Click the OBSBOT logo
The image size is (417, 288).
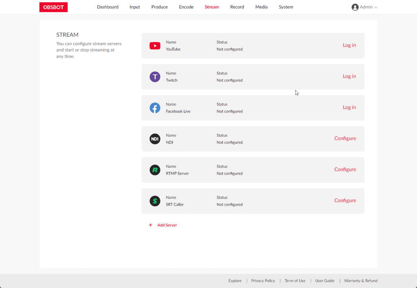53,7
